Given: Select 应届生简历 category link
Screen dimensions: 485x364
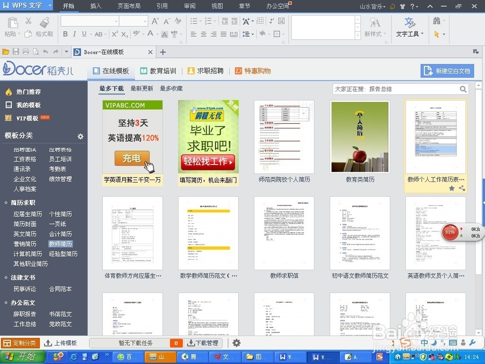Looking at the screenshot, I should (28, 214).
